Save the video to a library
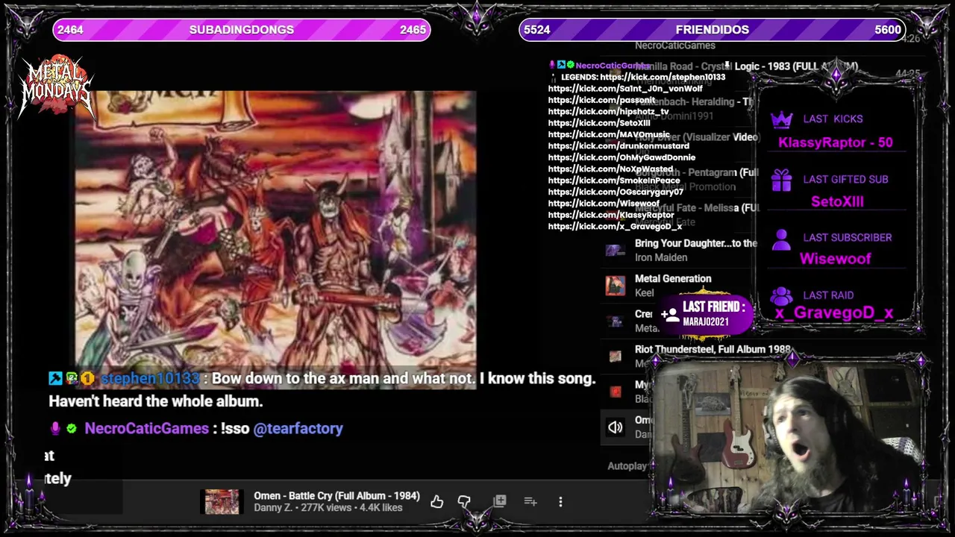955x537 pixels. coord(500,501)
